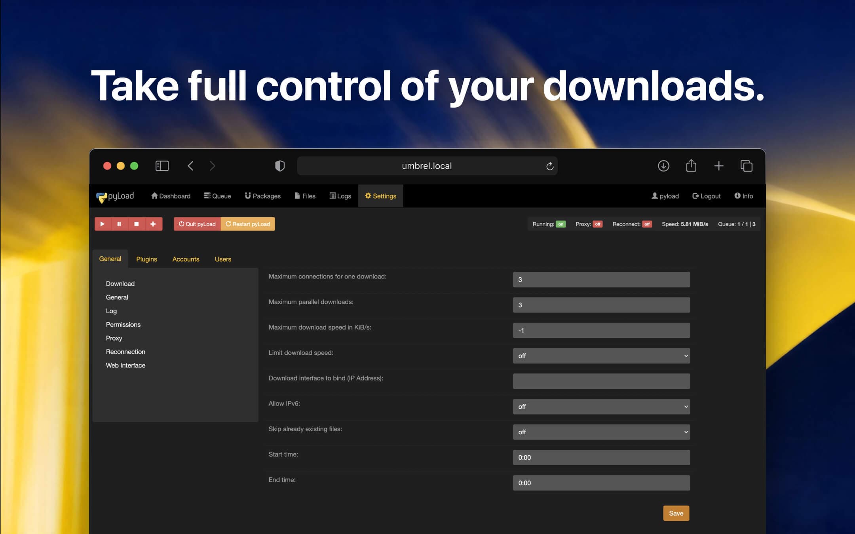Screen dimensions: 855x534
Task: Click the pause downloads icon
Action: (x=120, y=224)
